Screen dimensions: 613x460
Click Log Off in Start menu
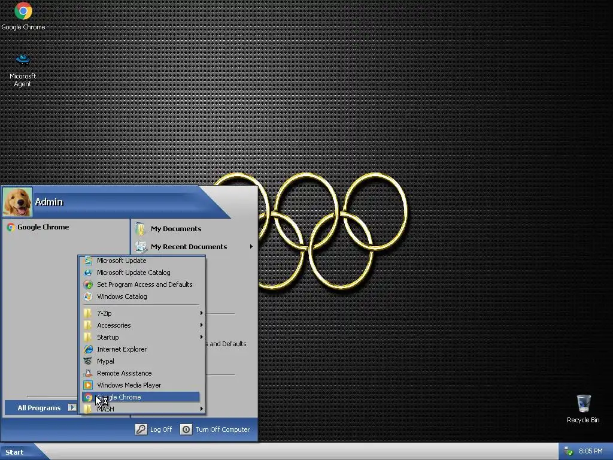tap(154, 429)
